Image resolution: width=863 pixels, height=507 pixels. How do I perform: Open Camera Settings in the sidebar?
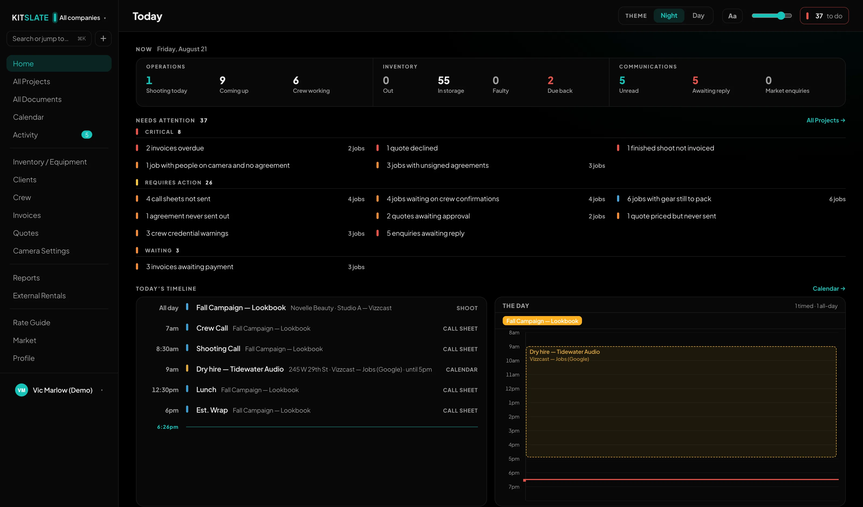[59, 251]
